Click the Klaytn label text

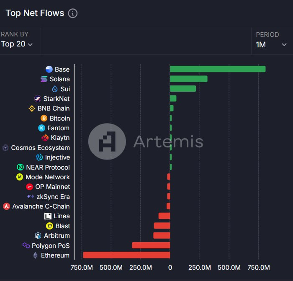60,138
